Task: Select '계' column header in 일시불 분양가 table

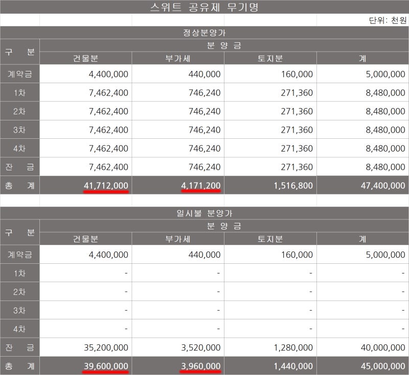Action: [x=362, y=239]
